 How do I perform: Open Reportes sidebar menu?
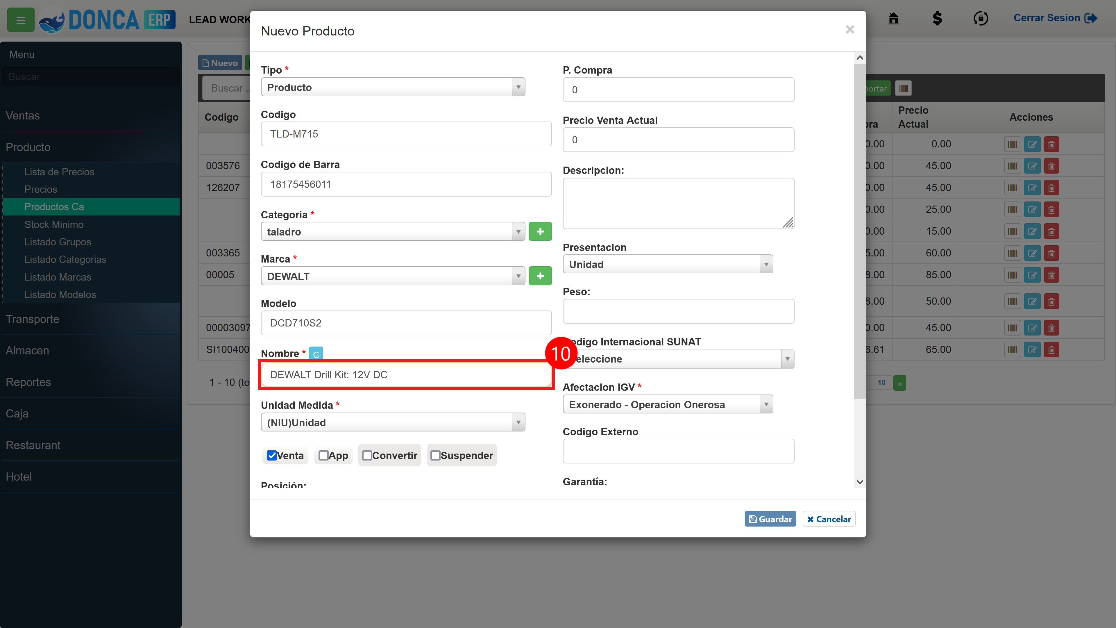pos(91,382)
